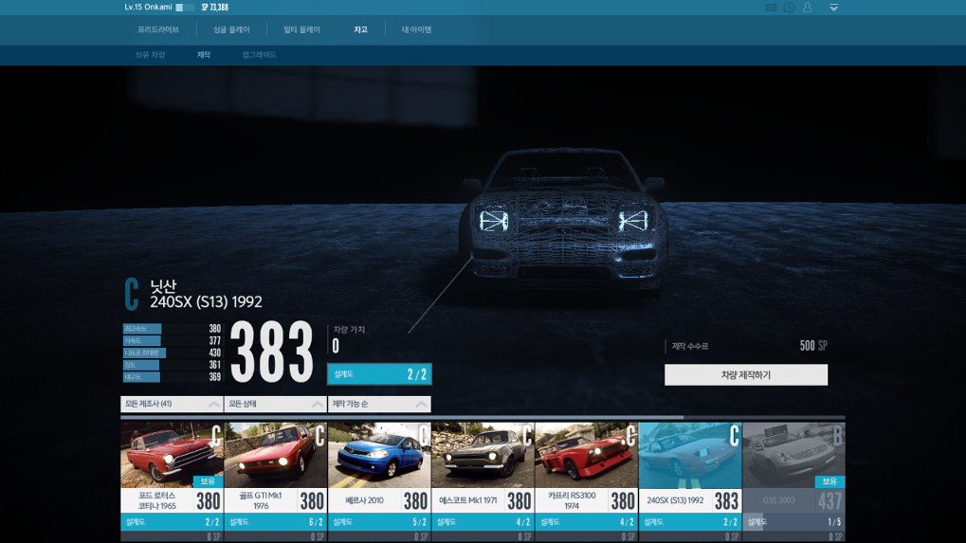Open the 모든 상태 filter dropdown
Screen dimensions: 966x543
(275, 405)
